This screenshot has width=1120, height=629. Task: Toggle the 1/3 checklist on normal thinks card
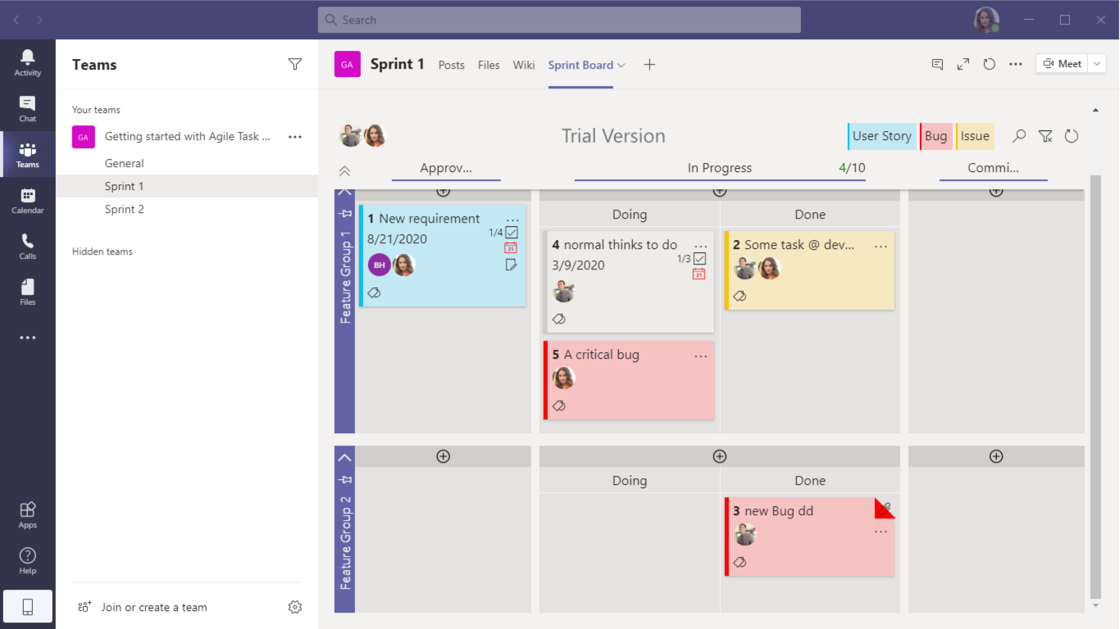click(699, 259)
